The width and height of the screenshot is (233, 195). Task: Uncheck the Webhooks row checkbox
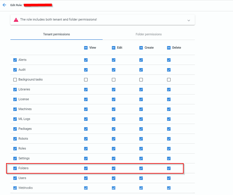15,188
